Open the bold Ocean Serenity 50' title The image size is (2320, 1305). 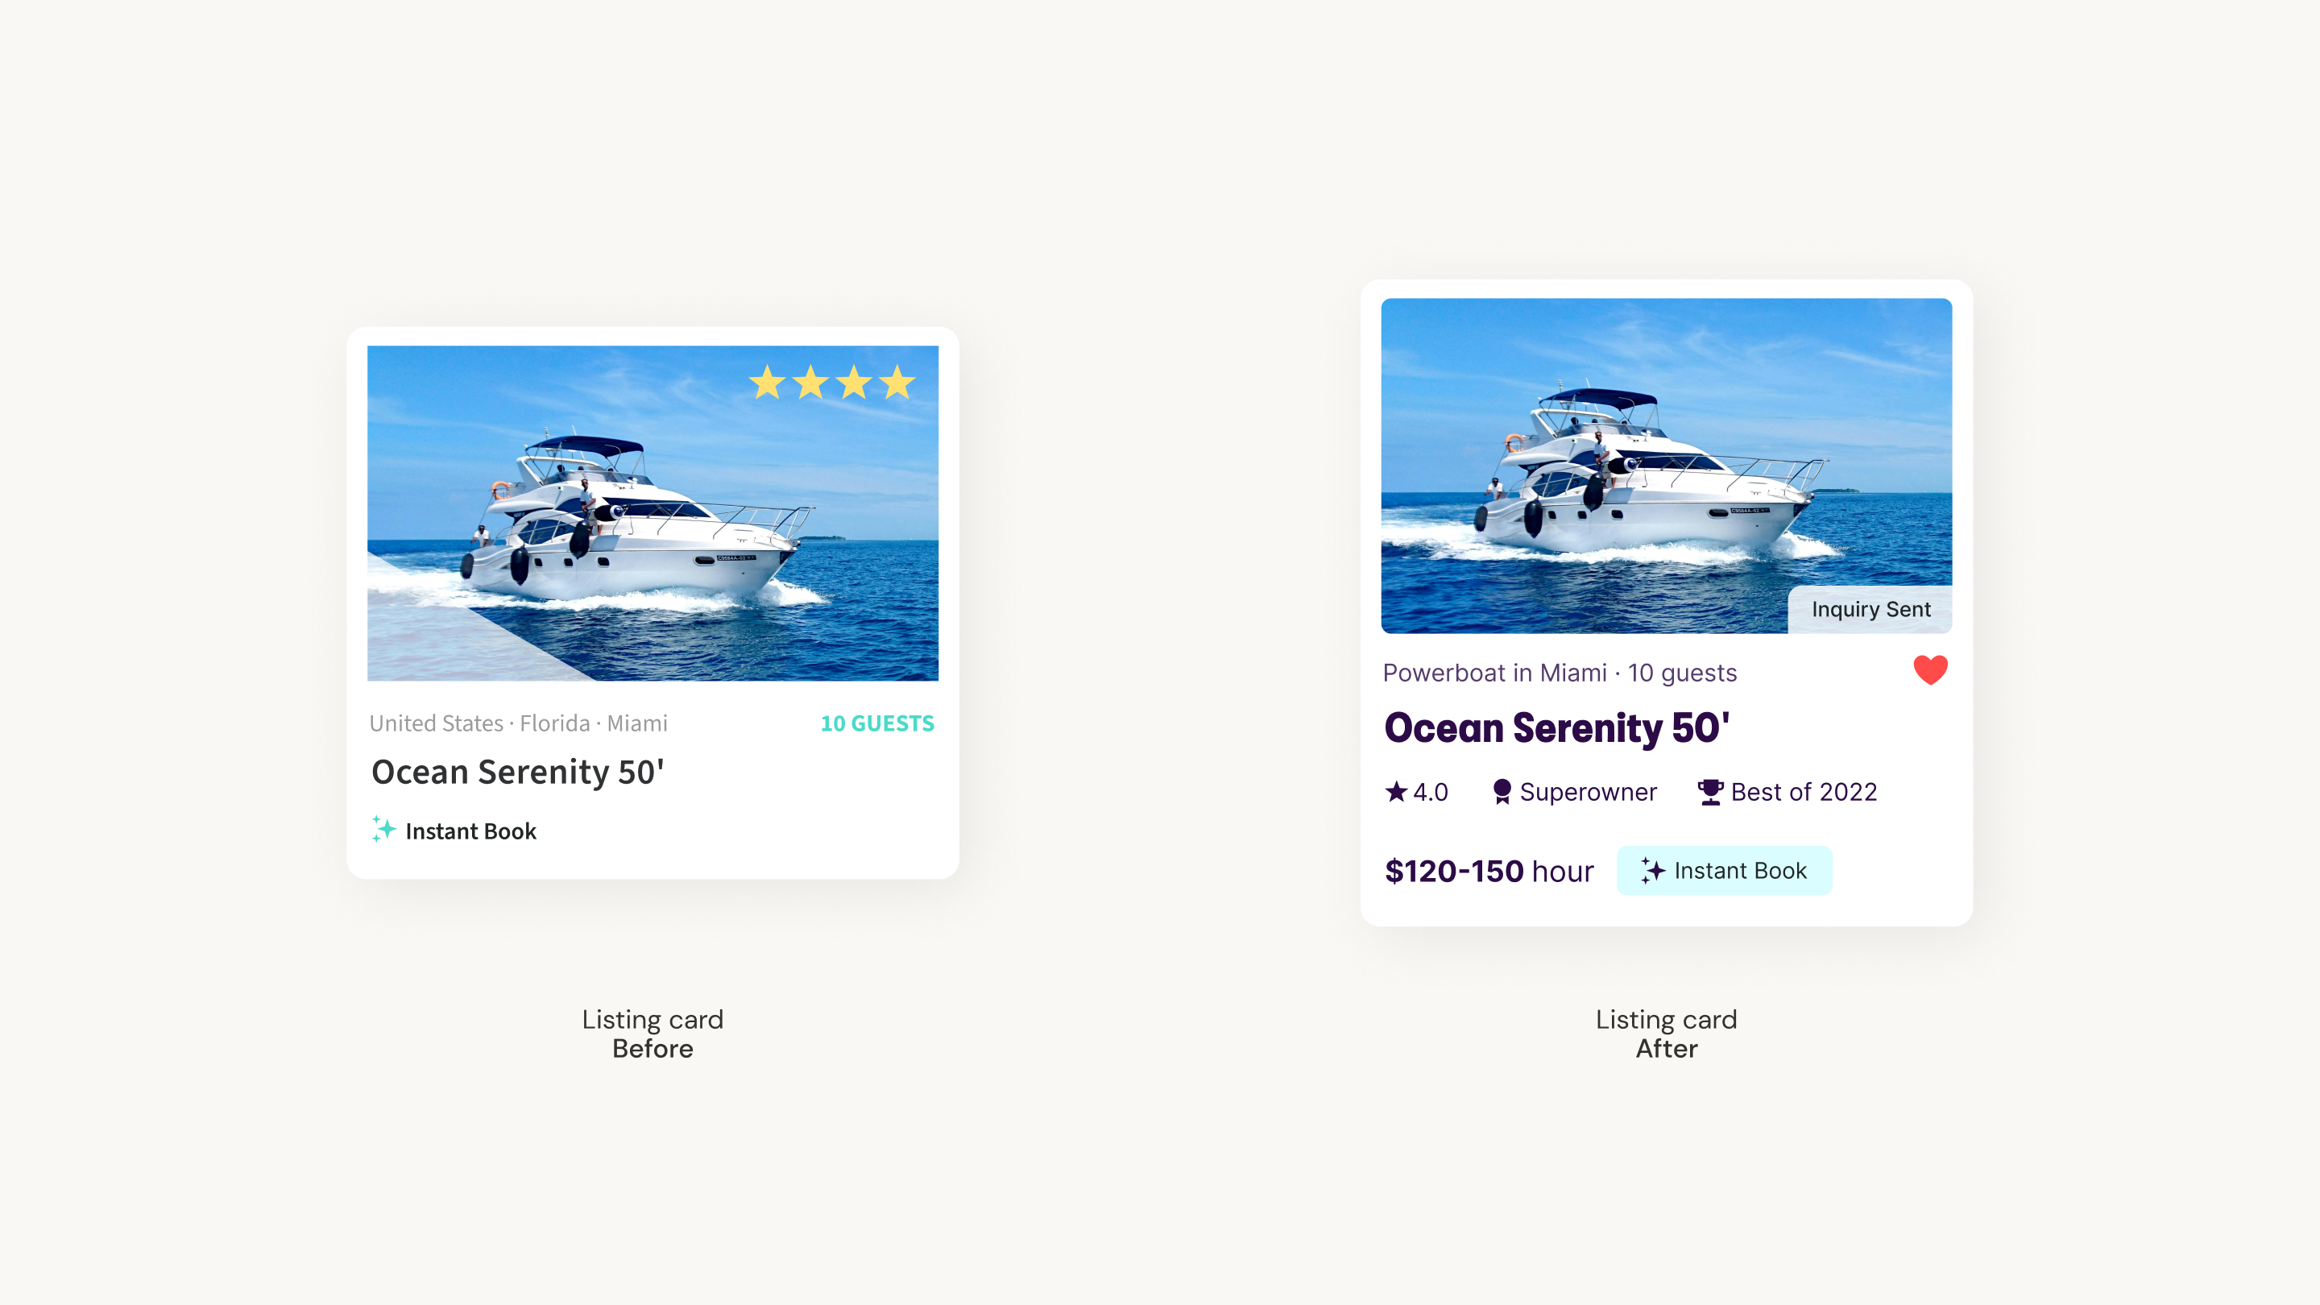pyautogui.click(x=1556, y=727)
